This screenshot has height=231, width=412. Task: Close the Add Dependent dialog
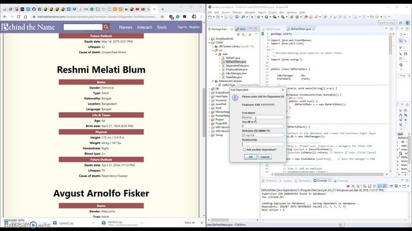(x=283, y=90)
